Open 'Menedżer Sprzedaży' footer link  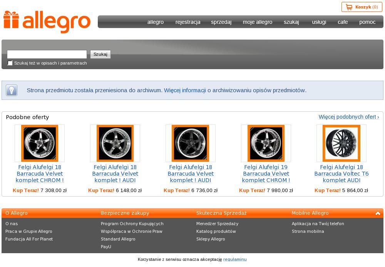[217, 224]
